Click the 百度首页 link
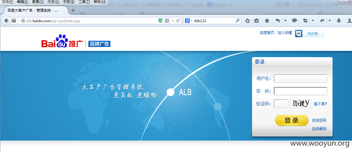The image size is (352, 152). click(x=267, y=33)
